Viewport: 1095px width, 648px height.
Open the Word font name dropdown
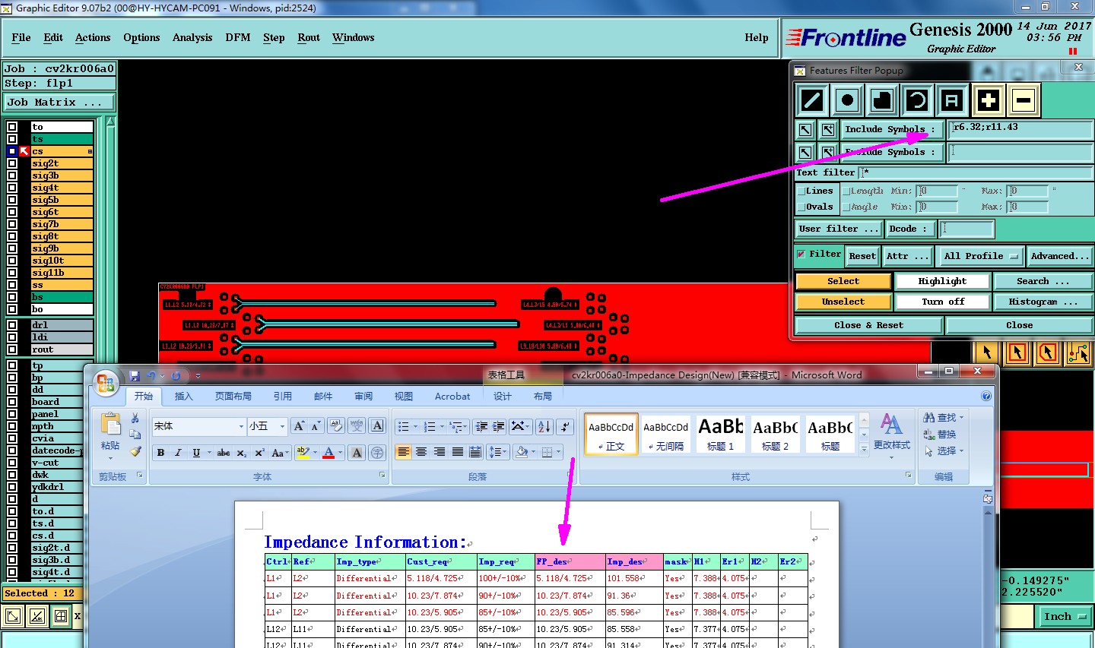coord(241,426)
